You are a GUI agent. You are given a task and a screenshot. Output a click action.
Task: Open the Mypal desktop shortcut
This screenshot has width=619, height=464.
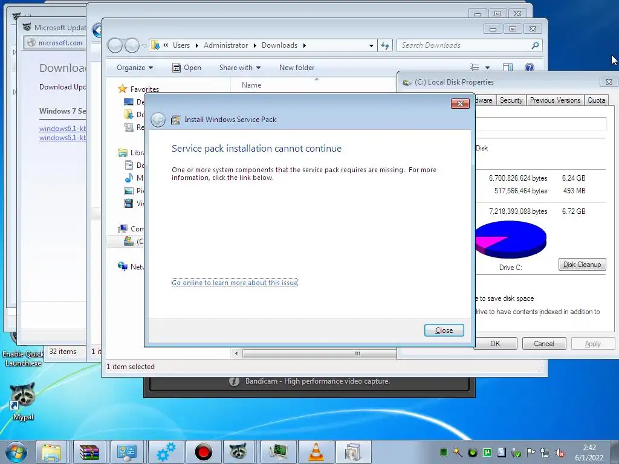[x=22, y=401]
